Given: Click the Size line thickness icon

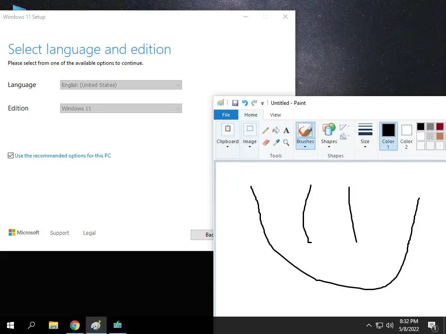Looking at the screenshot, I should click(365, 130).
